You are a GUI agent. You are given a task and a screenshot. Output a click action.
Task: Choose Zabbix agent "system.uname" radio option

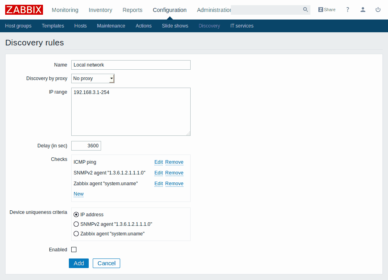pyautogui.click(x=76, y=234)
